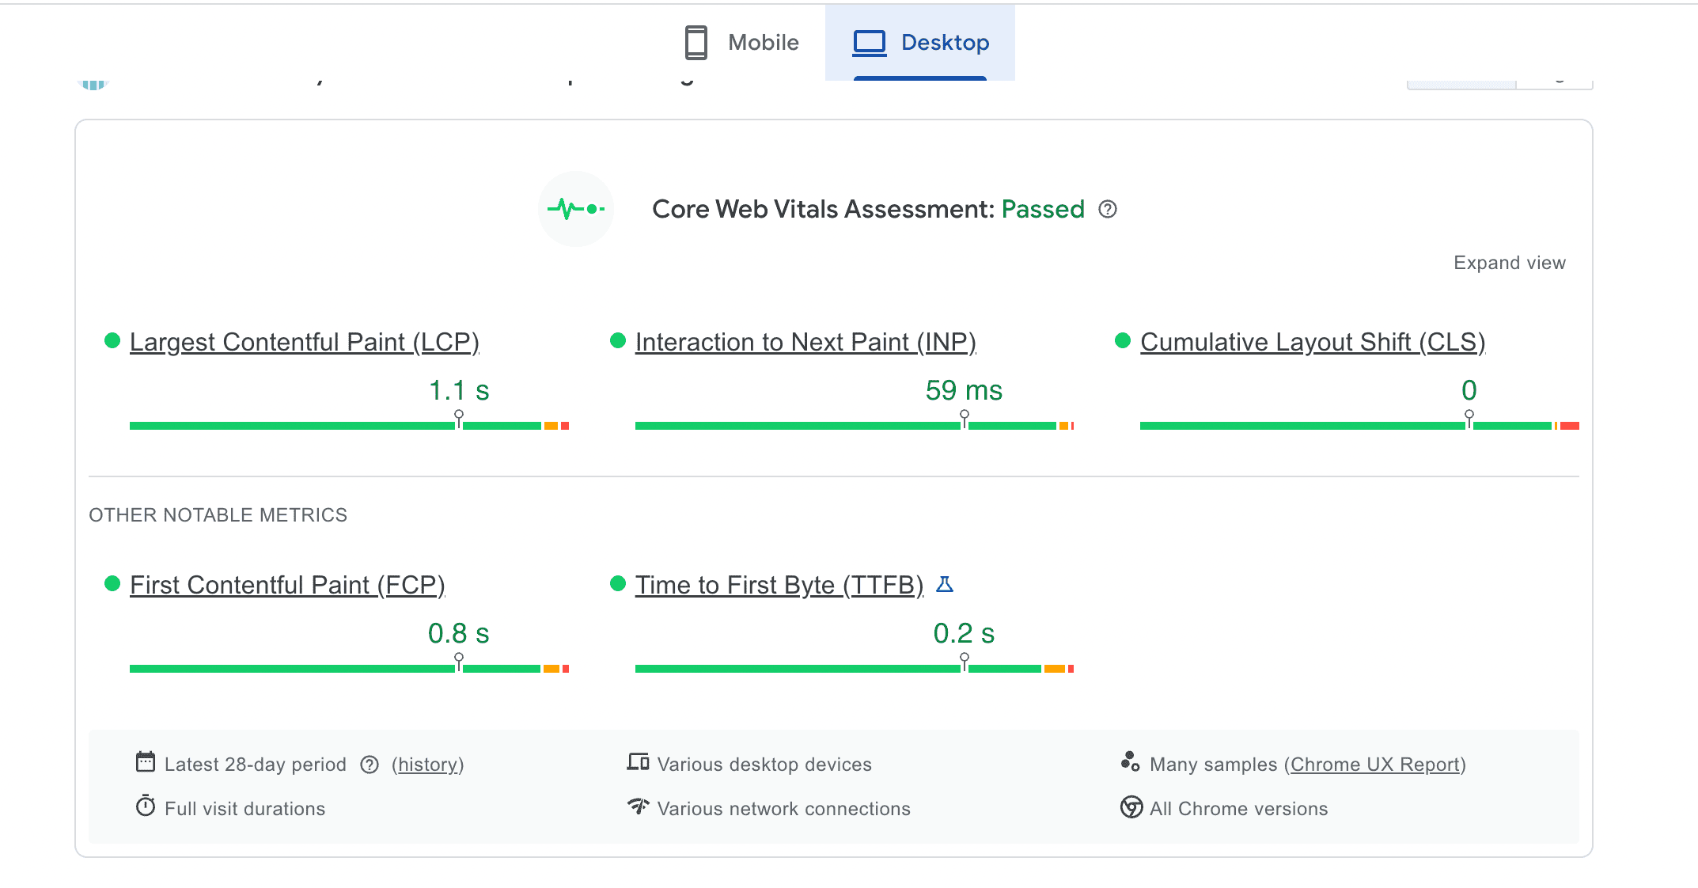Screen dimensions: 1698x888
Task: Click the Core Web Vitals pulse icon
Action: [x=575, y=209]
